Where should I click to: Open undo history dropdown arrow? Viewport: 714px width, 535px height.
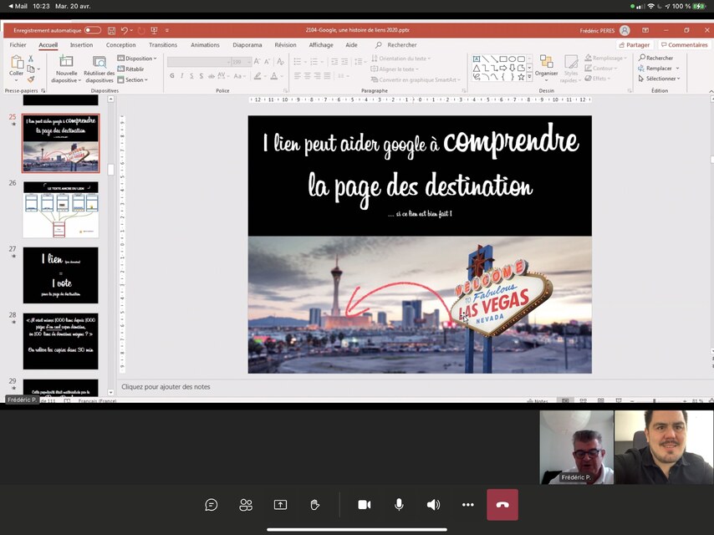click(x=131, y=30)
